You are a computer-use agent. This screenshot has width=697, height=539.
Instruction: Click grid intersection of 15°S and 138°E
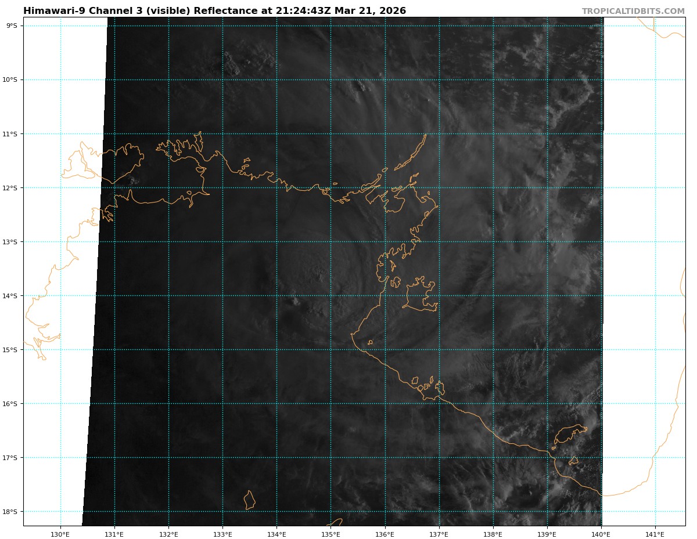(x=493, y=350)
